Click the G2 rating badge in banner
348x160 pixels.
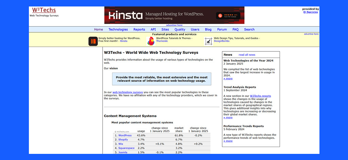pos(228,16)
